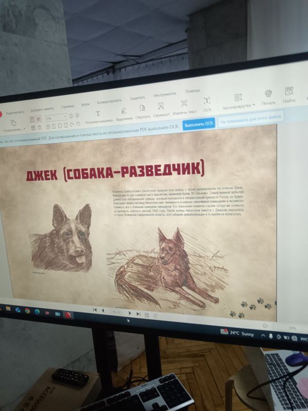
Task: Open the Find (Найти) search tool
Action: click(290, 93)
